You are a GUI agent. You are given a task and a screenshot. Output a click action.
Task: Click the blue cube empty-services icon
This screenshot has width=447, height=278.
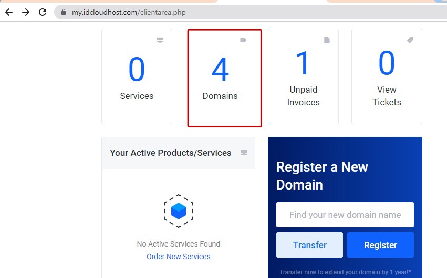point(179,211)
